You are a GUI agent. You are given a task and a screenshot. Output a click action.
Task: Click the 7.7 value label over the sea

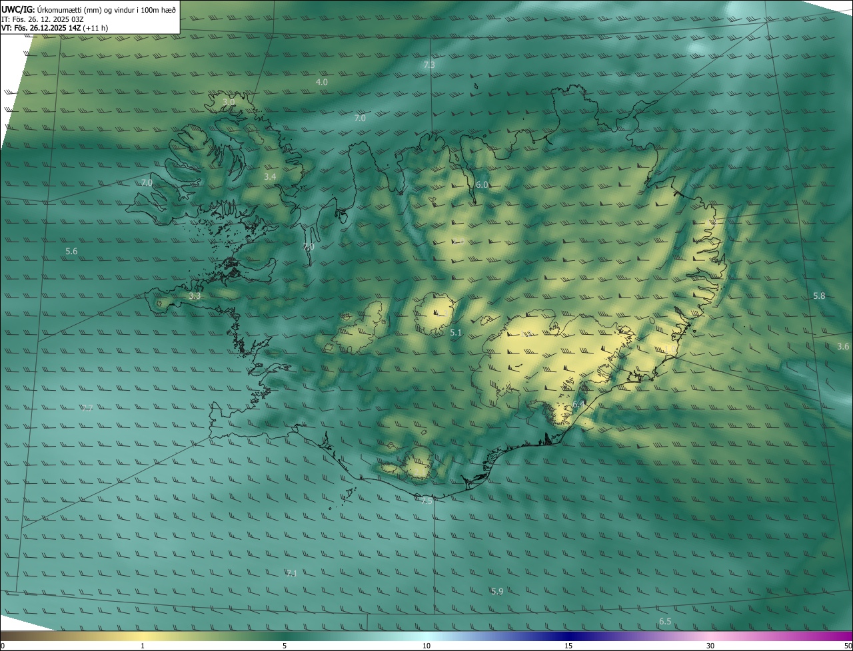pos(87,408)
